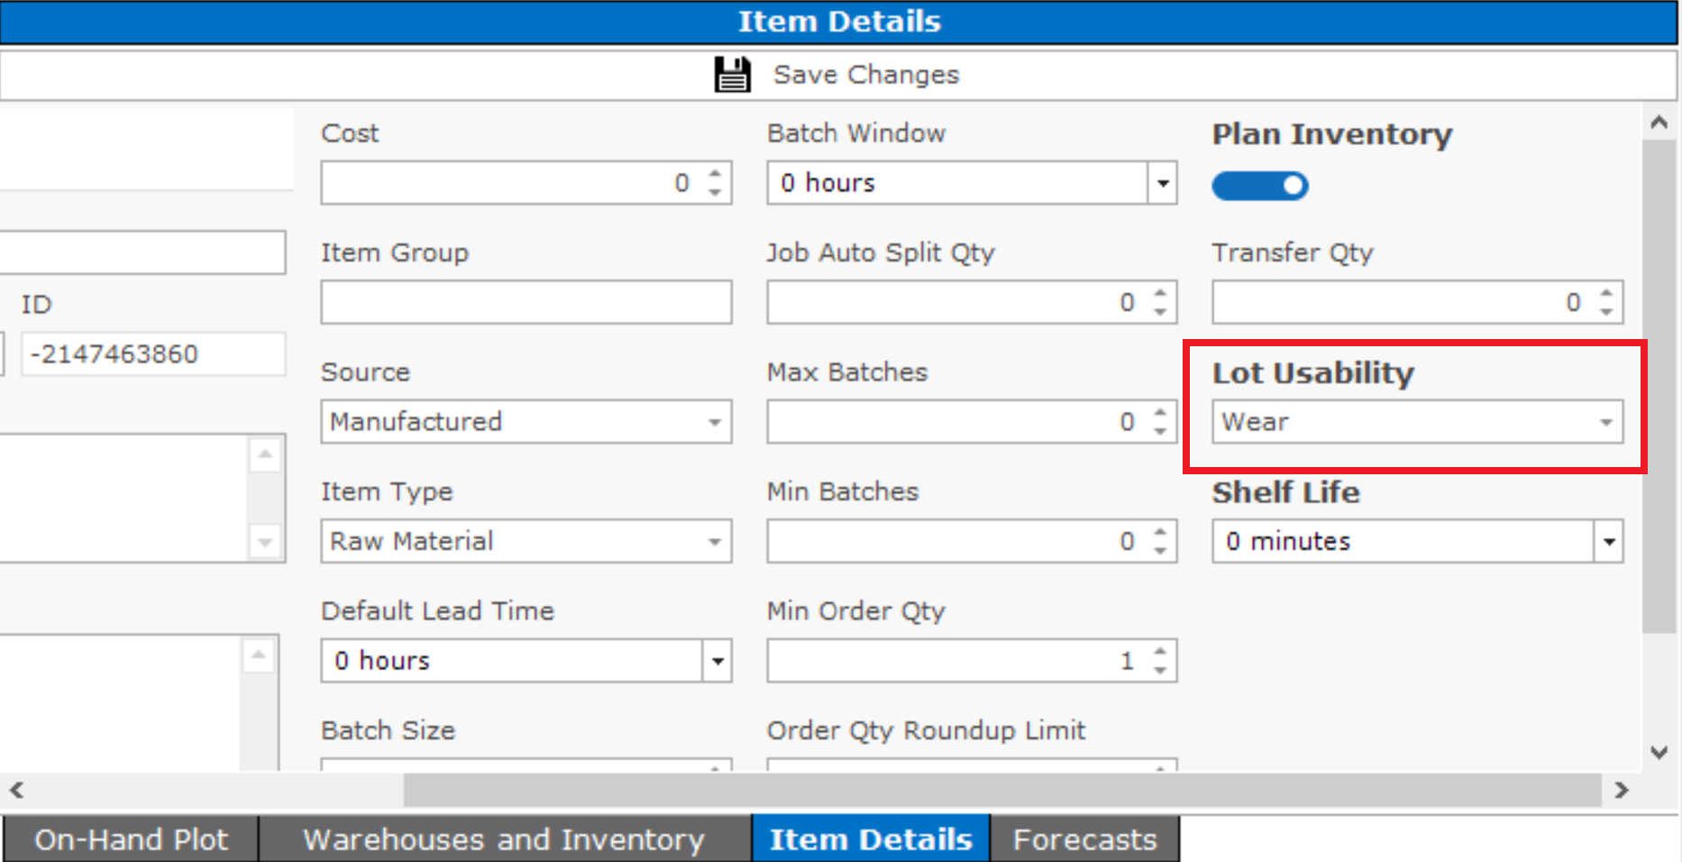Image resolution: width=1682 pixels, height=862 pixels.
Task: Open the Shelf Life dropdown arrow
Action: coord(1609,542)
